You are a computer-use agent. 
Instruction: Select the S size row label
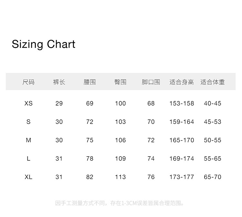pos(28,122)
